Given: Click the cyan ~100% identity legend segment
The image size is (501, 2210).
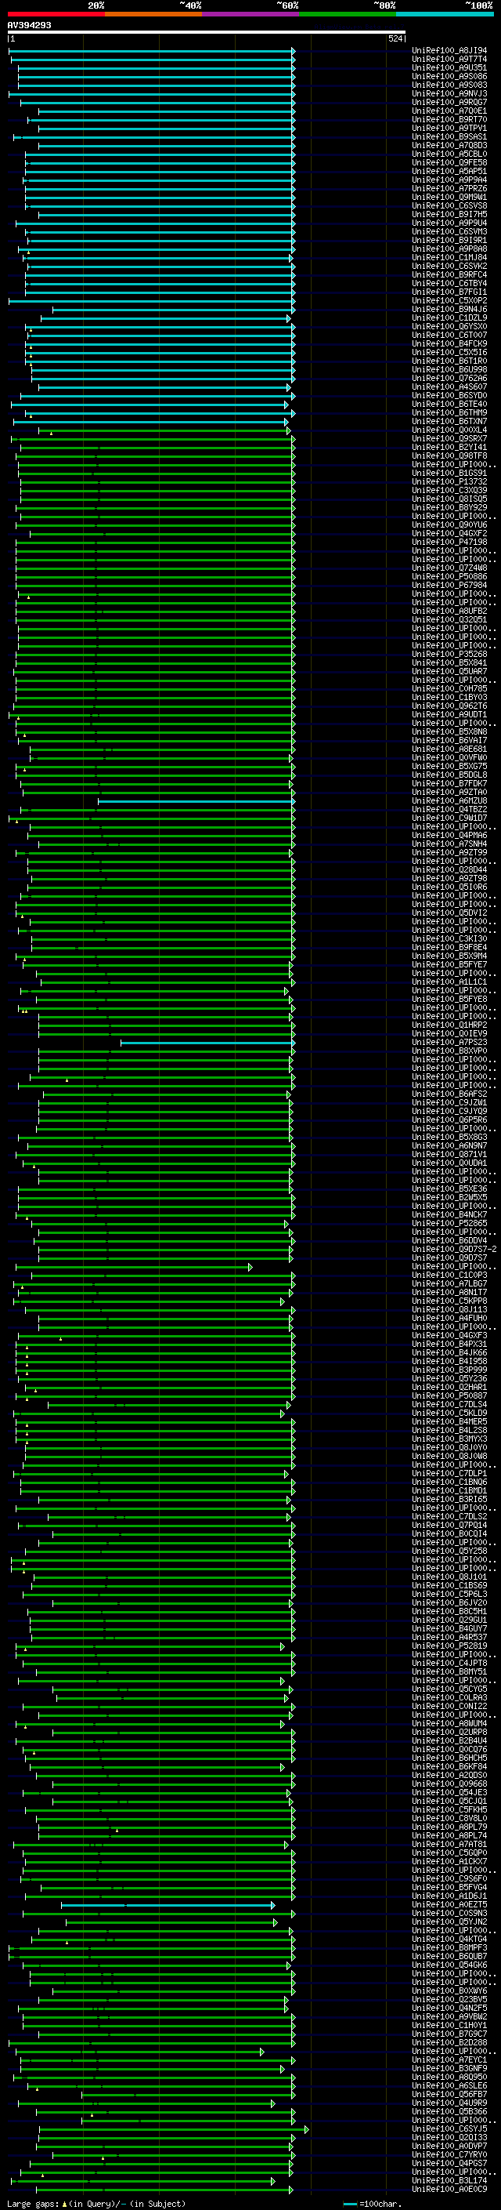Looking at the screenshot, I should point(445,14).
